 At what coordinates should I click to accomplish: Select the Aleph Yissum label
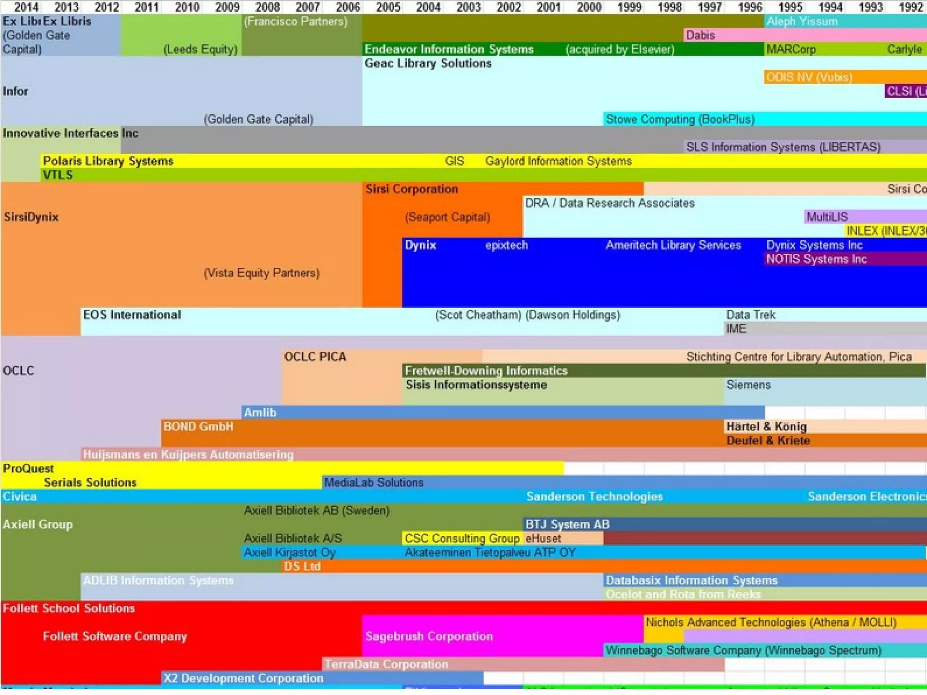click(802, 21)
